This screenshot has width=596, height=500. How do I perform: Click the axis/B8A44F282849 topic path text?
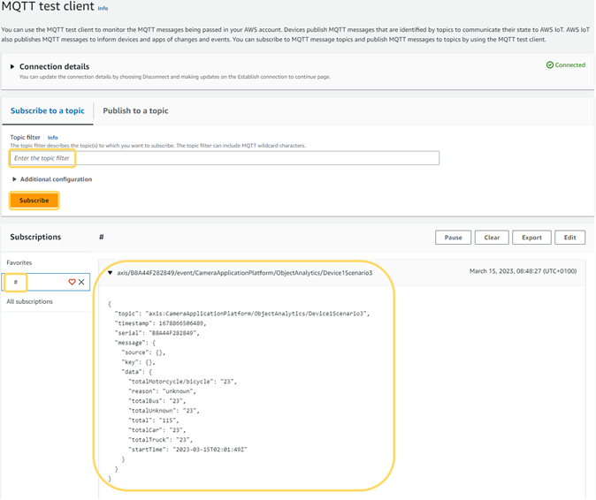pos(245,273)
